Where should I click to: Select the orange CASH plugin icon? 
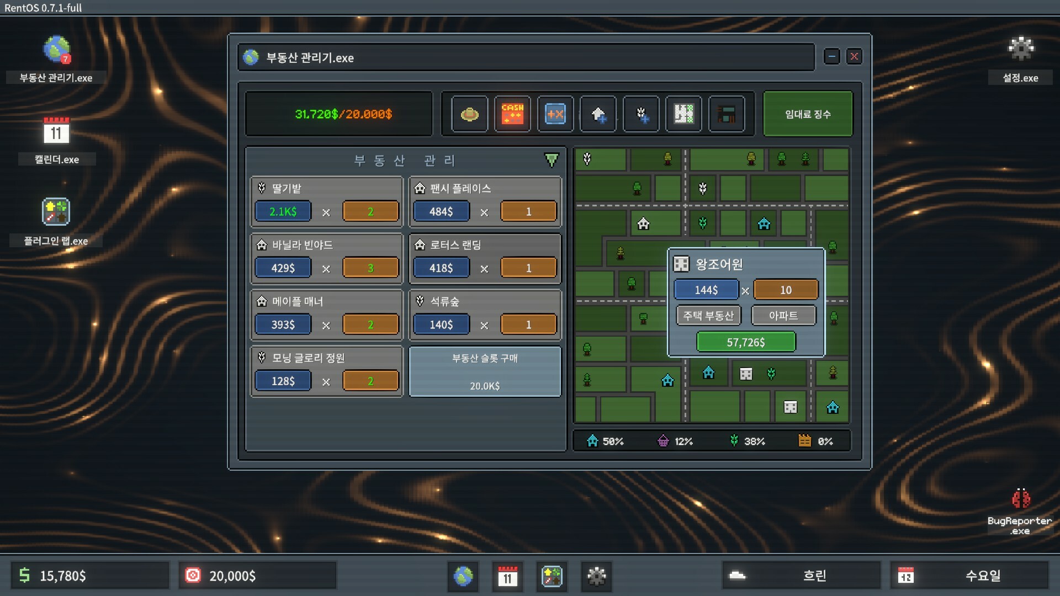(512, 114)
